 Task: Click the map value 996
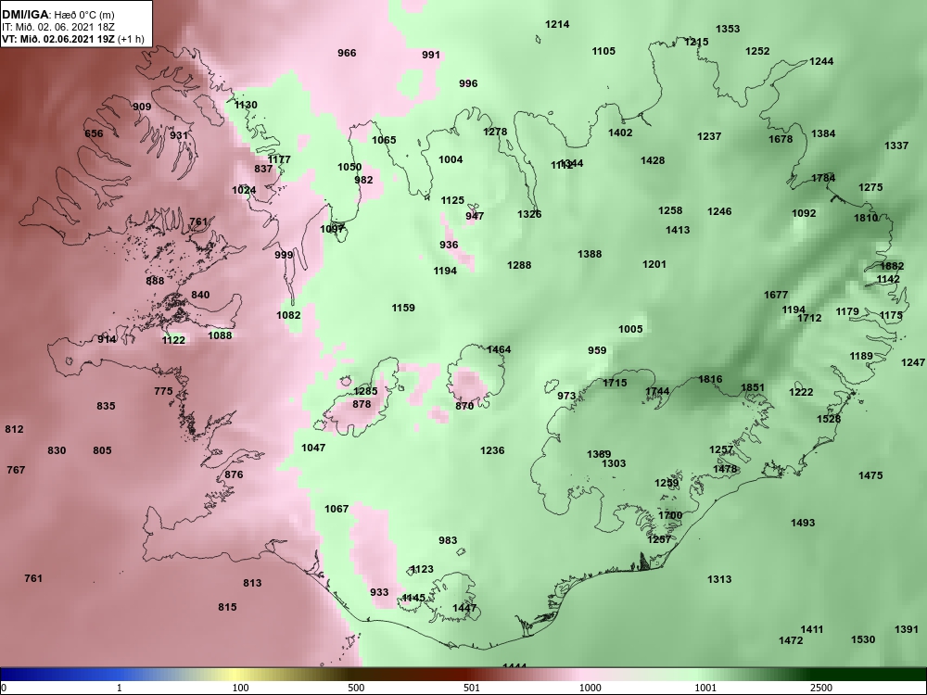click(468, 84)
